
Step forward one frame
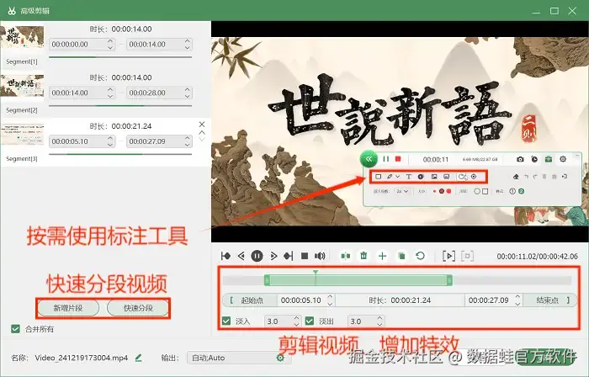click(x=273, y=256)
